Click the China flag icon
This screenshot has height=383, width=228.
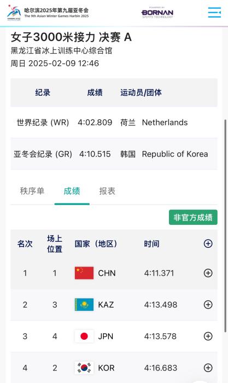(84, 273)
